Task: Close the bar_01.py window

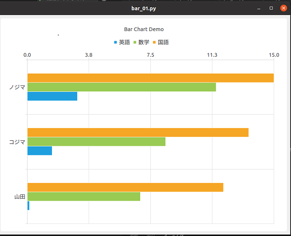Action: pos(283,8)
